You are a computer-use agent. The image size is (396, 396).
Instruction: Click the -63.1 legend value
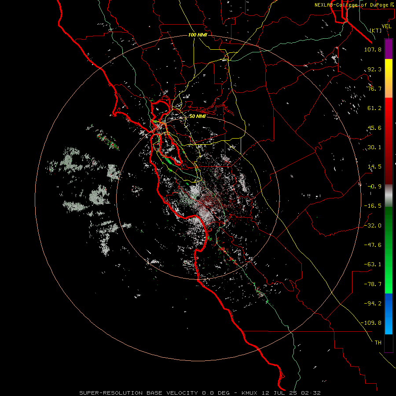click(373, 264)
